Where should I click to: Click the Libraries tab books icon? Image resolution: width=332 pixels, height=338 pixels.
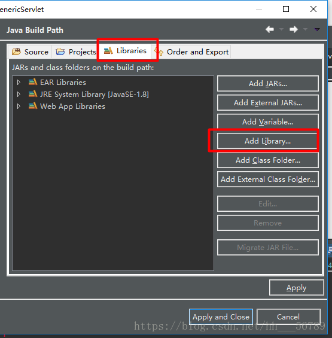[x=108, y=51]
